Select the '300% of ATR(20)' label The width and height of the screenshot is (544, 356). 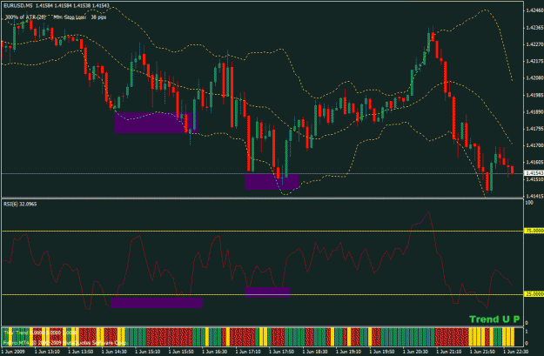pos(25,17)
